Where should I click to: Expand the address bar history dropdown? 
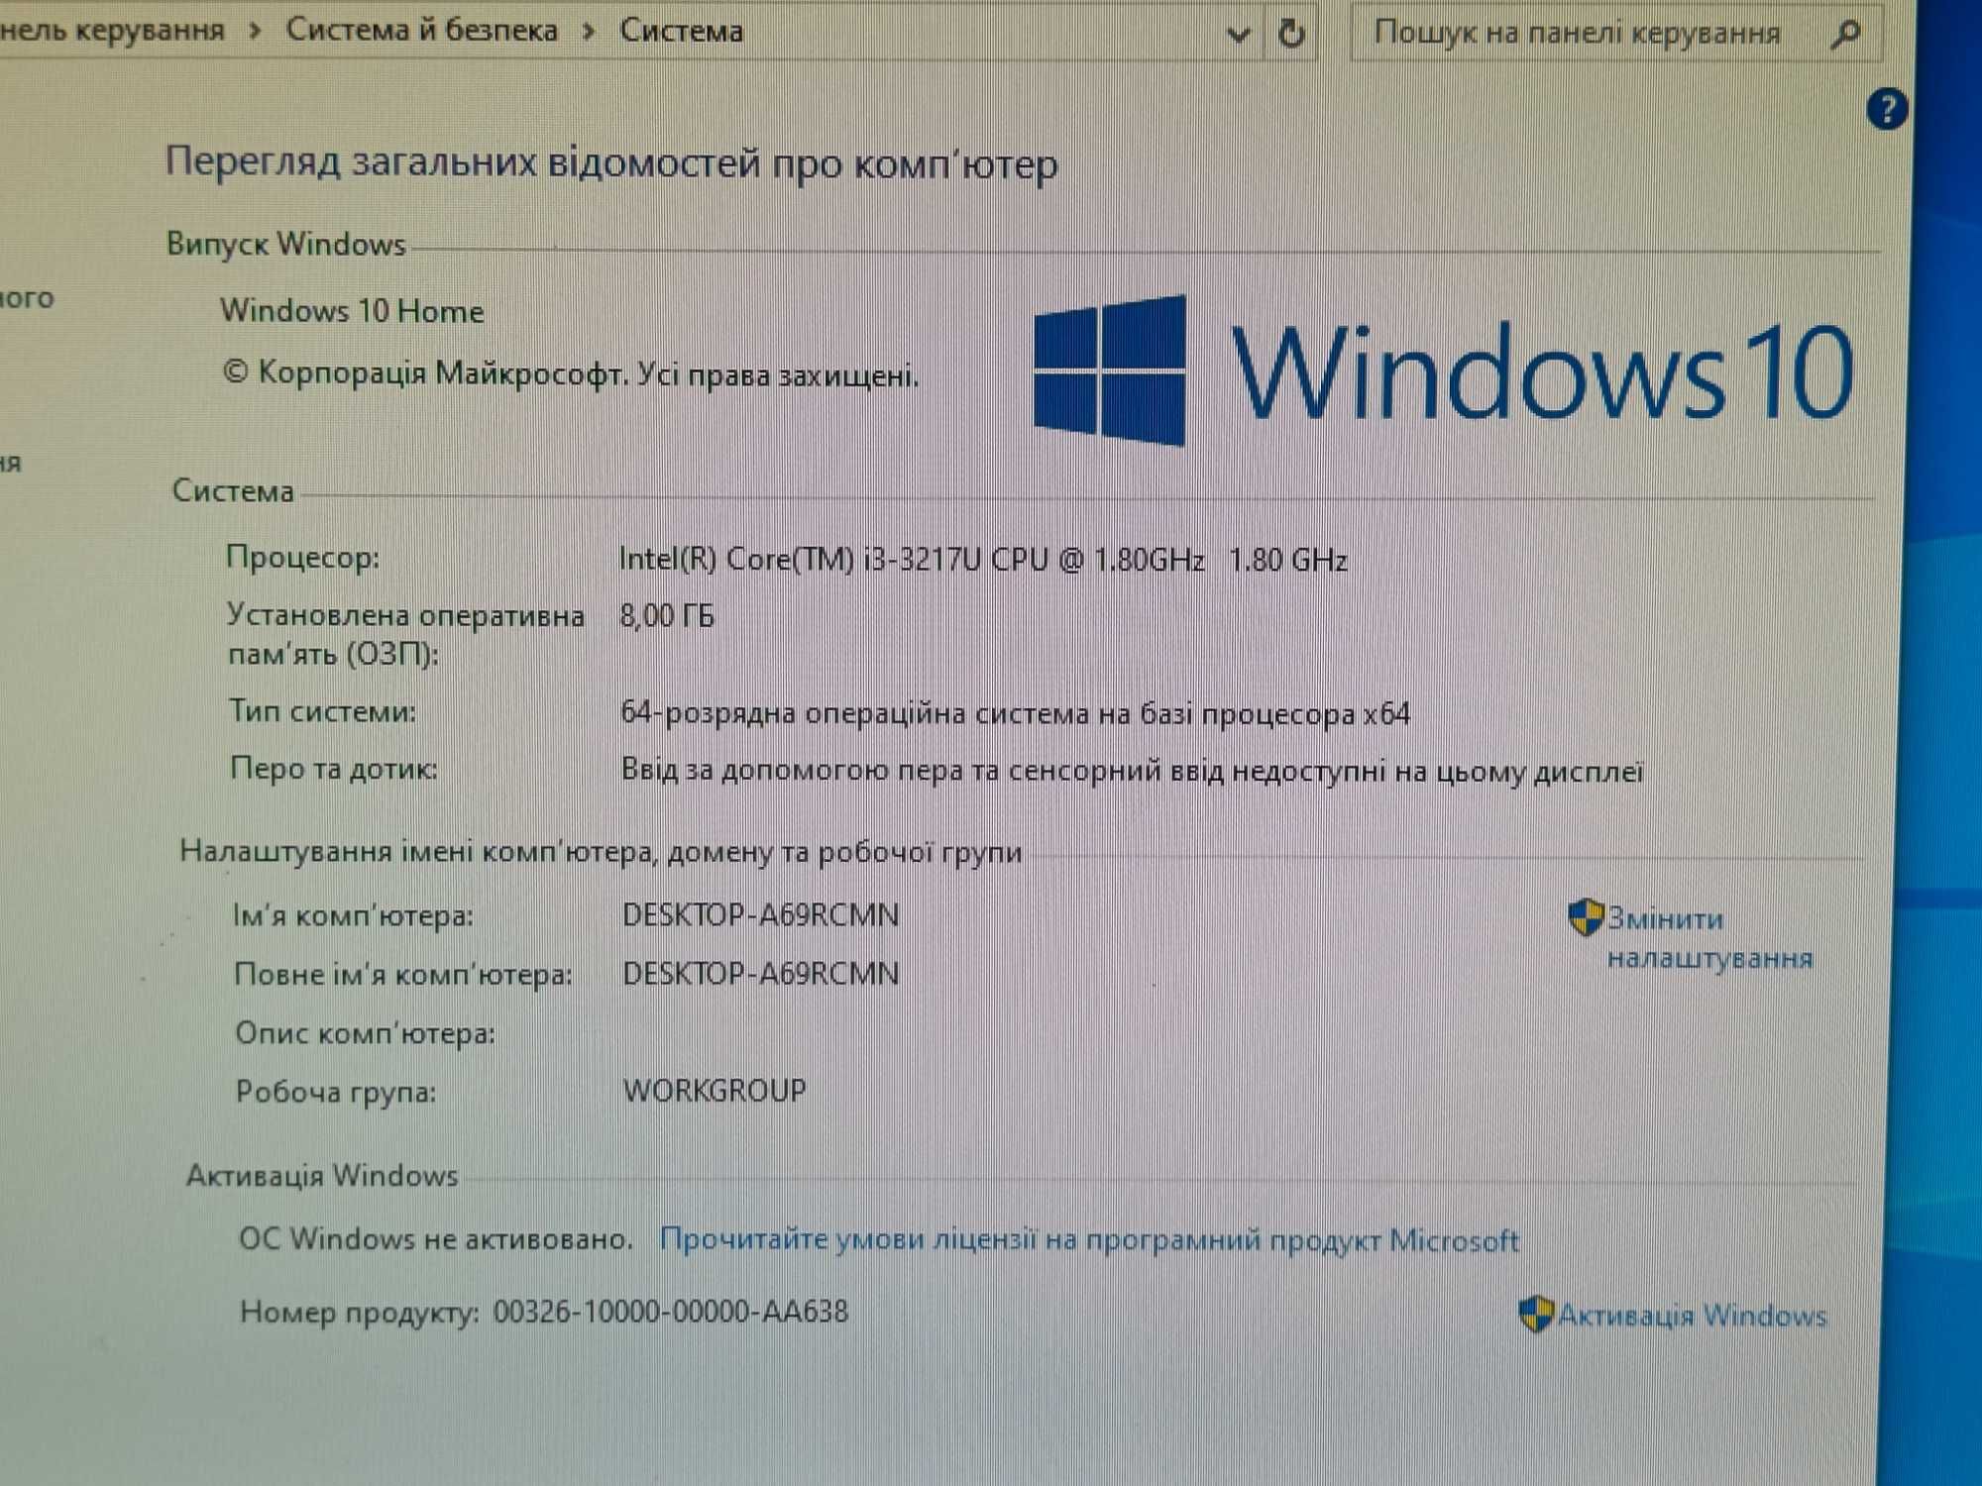(x=1238, y=36)
